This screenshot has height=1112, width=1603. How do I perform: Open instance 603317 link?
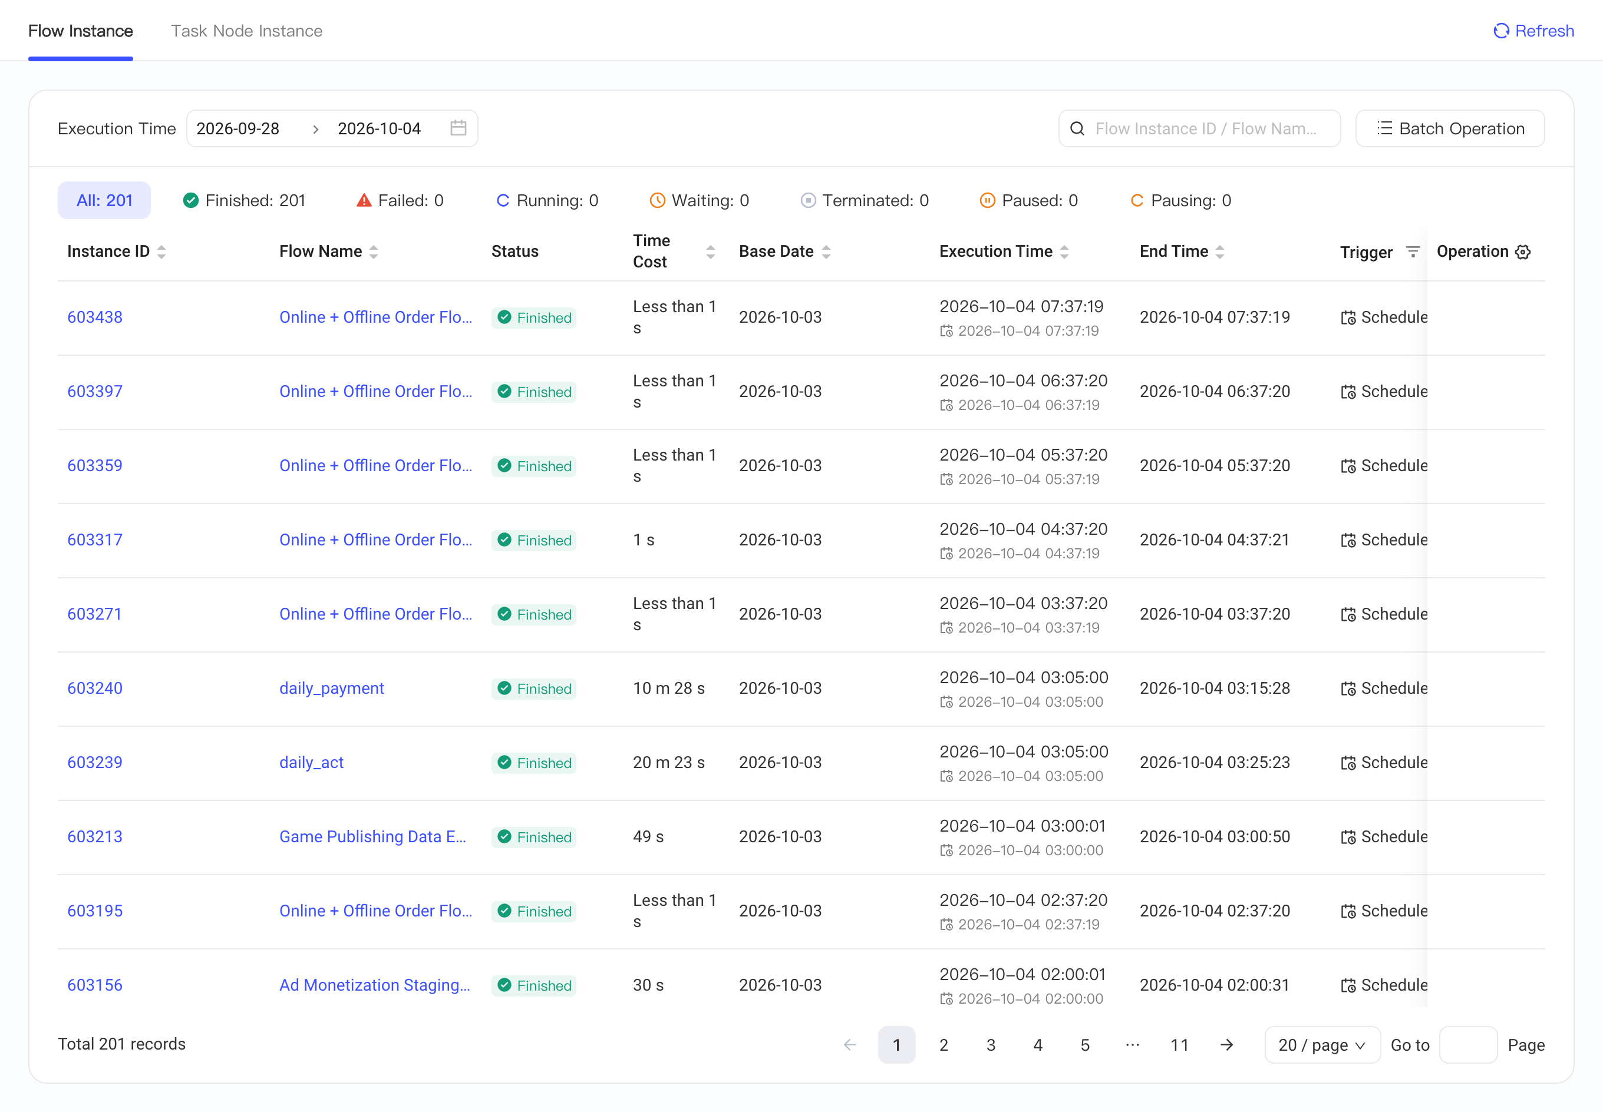(x=95, y=540)
